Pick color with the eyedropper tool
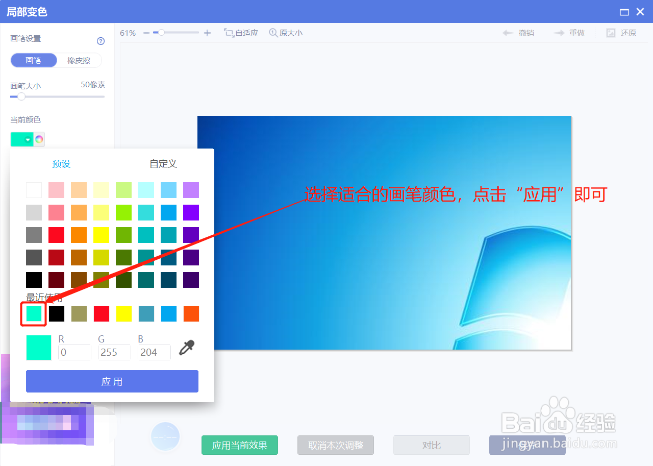The height and width of the screenshot is (466, 653). coord(187,348)
